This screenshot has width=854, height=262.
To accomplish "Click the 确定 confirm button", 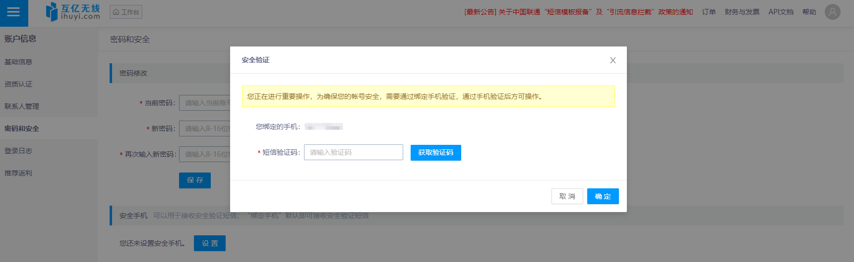I will 603,196.
